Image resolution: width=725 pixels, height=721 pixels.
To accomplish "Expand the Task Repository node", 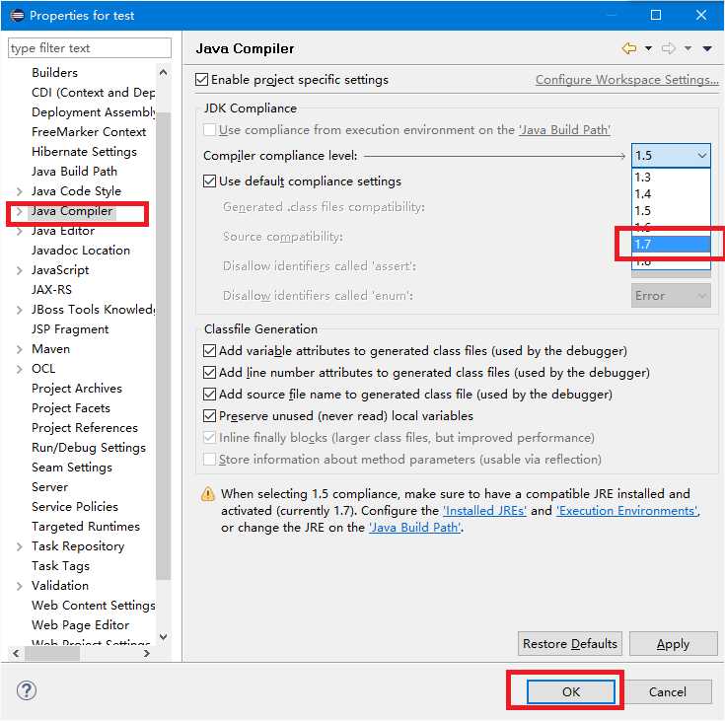I will (19, 546).
